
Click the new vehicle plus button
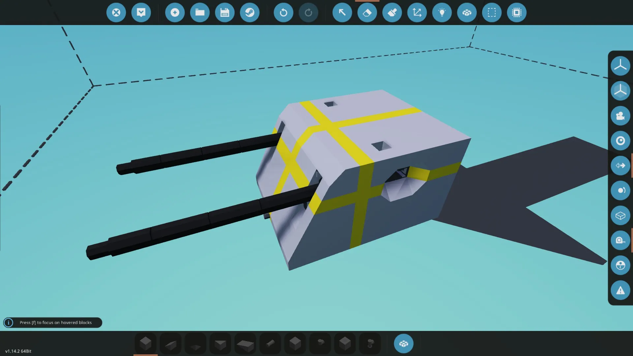click(x=175, y=13)
